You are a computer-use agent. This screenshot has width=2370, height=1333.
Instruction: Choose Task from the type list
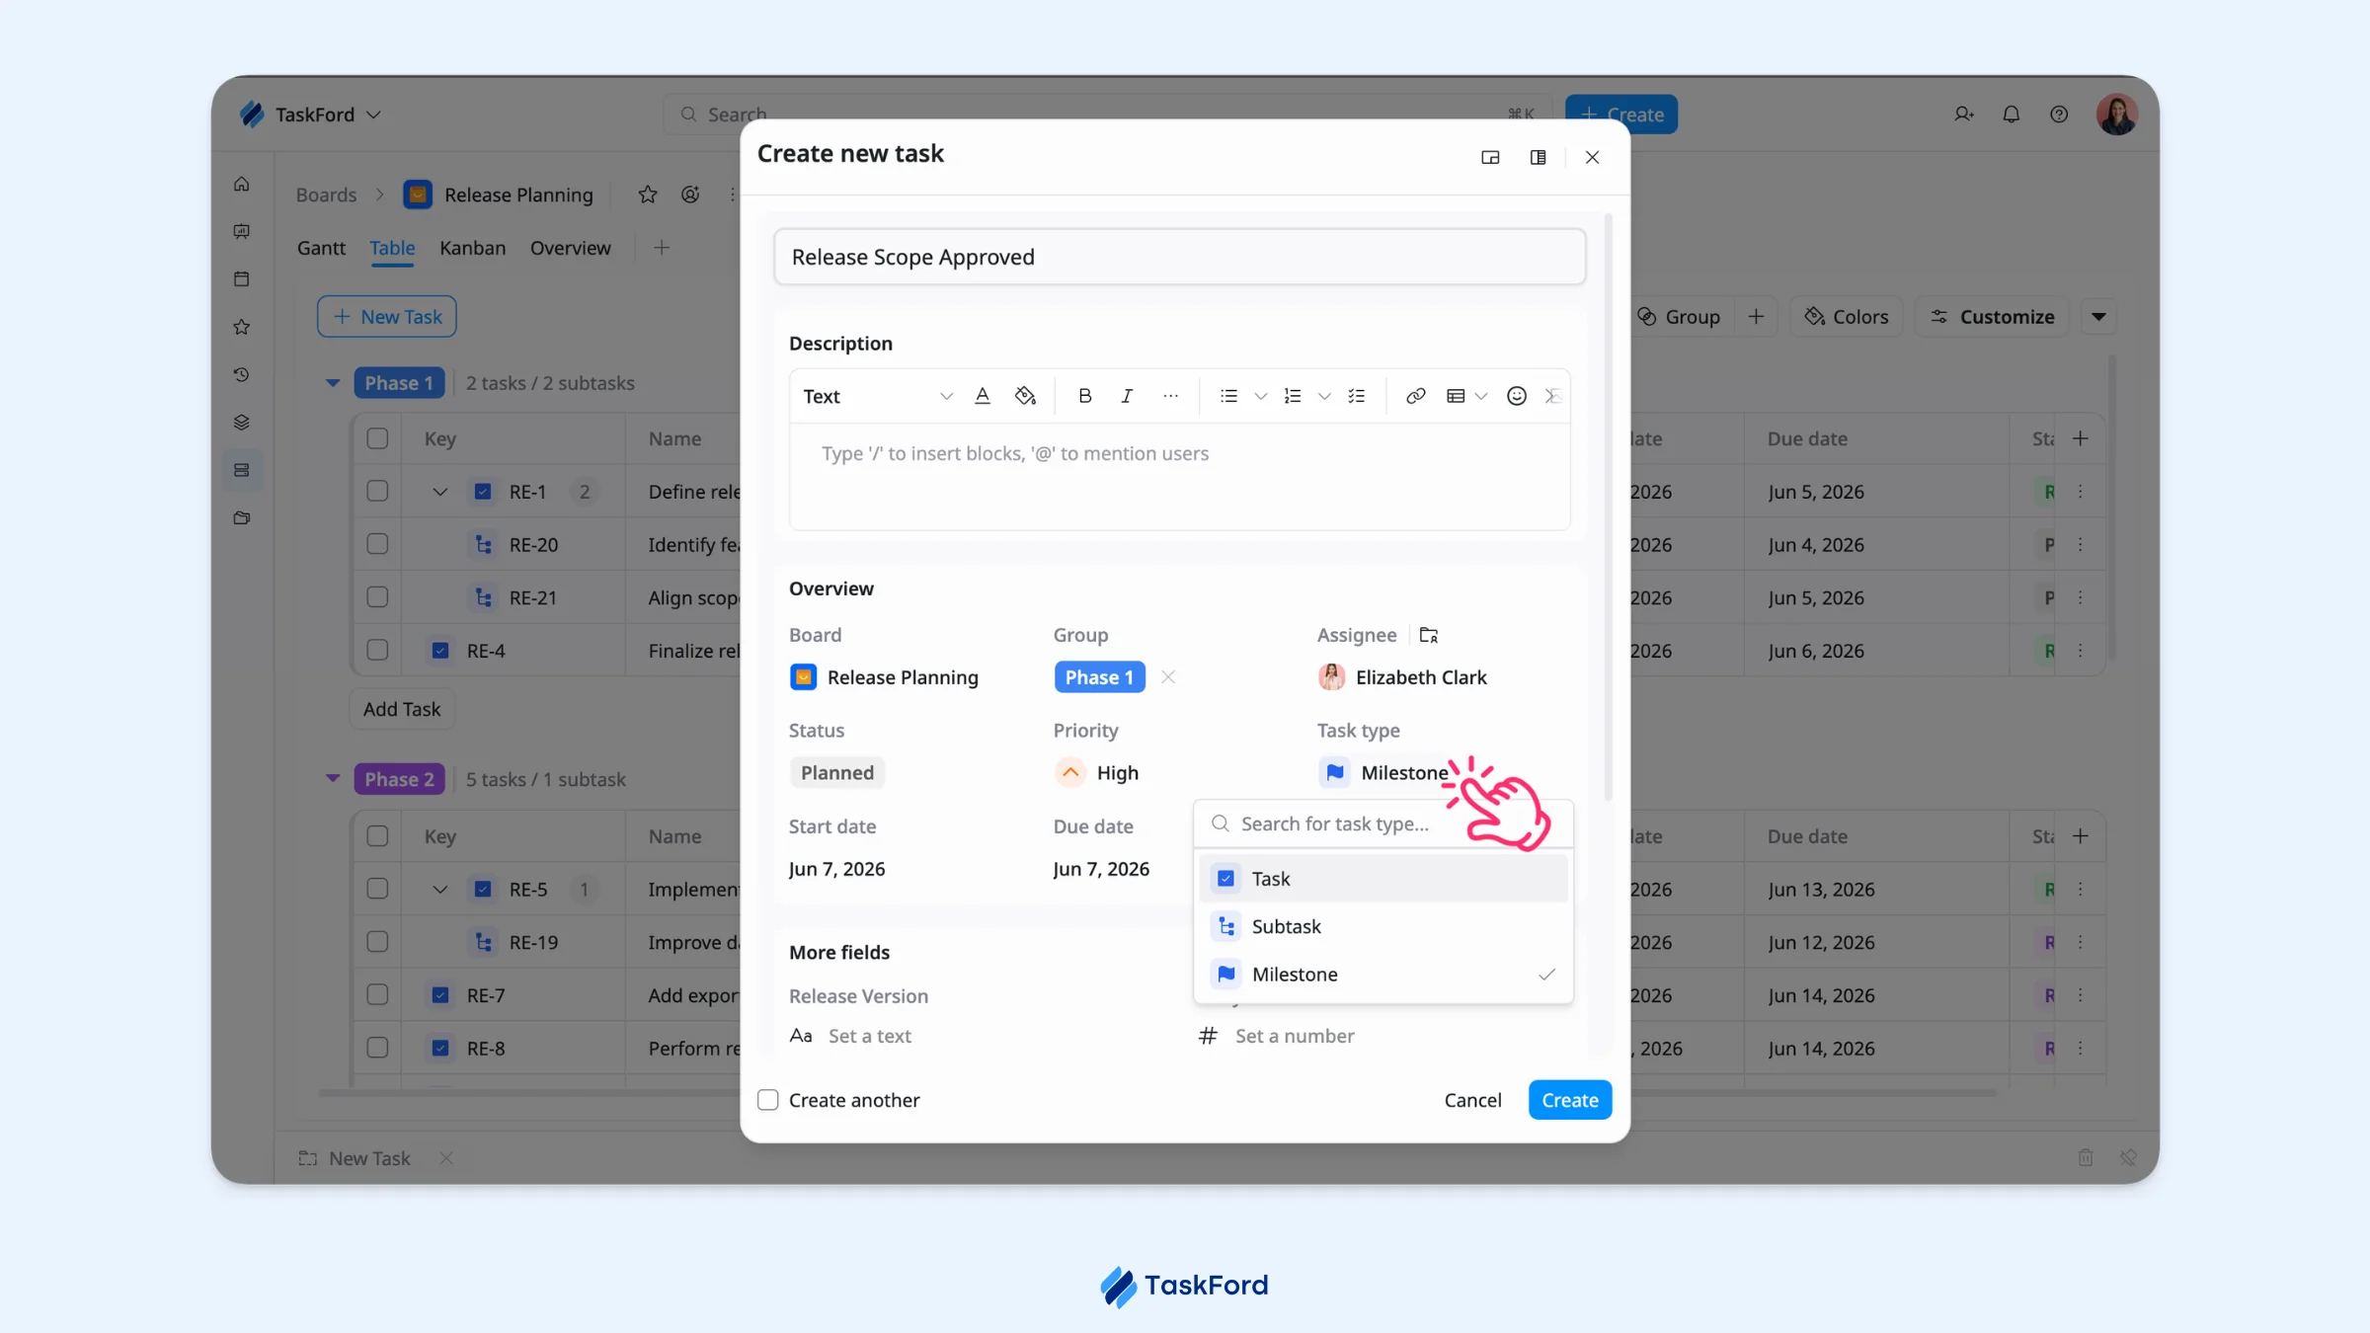(1382, 879)
